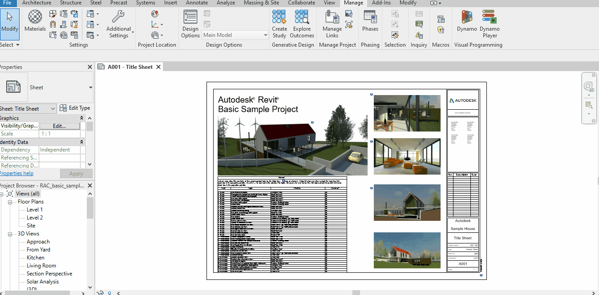Collapse the Floor Plans tree node
Screen dimensions: 599x295
(x=10, y=202)
